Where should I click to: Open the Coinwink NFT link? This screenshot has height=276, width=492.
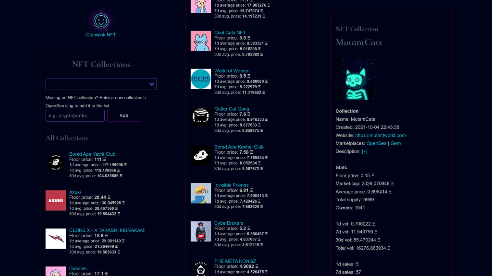[101, 34]
